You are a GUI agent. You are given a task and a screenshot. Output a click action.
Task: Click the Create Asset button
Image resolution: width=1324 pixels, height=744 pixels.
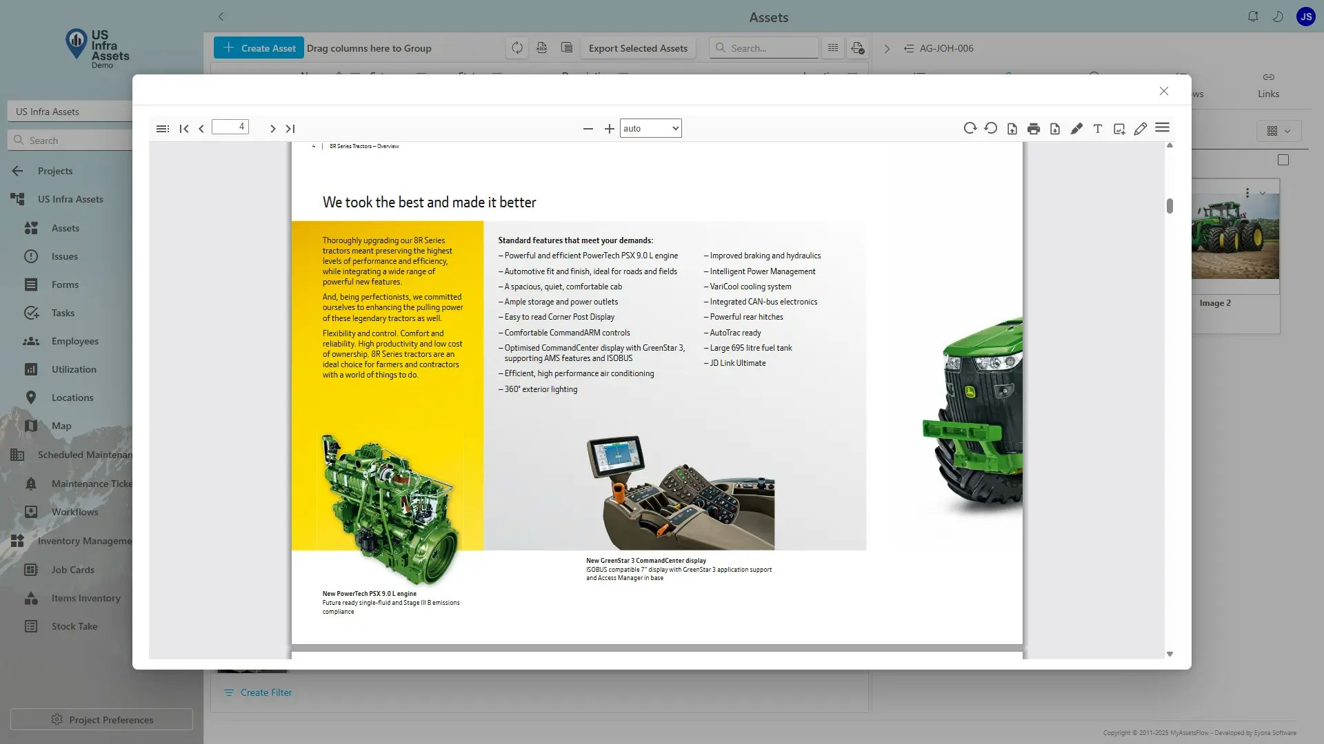(259, 48)
